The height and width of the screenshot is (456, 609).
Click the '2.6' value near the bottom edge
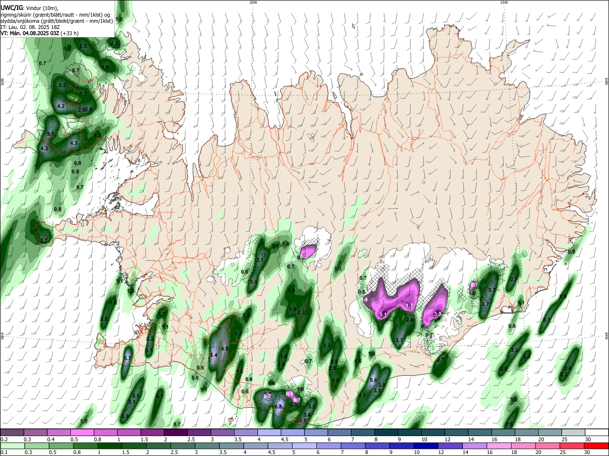tap(509, 424)
